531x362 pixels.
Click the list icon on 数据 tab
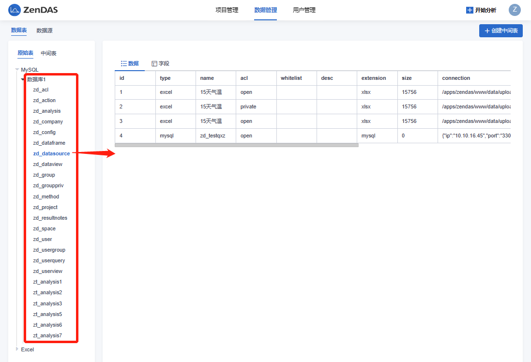tap(123, 63)
